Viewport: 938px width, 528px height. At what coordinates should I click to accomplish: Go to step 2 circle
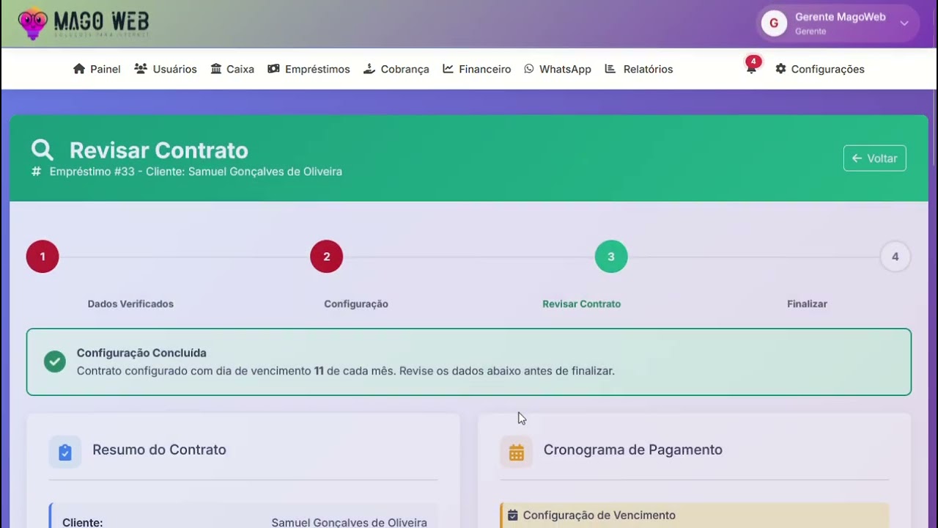(327, 257)
